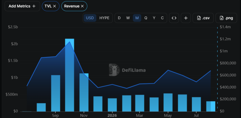The width and height of the screenshot is (241, 118).
Task: Click the Jul x-axis label
Action: (196, 115)
